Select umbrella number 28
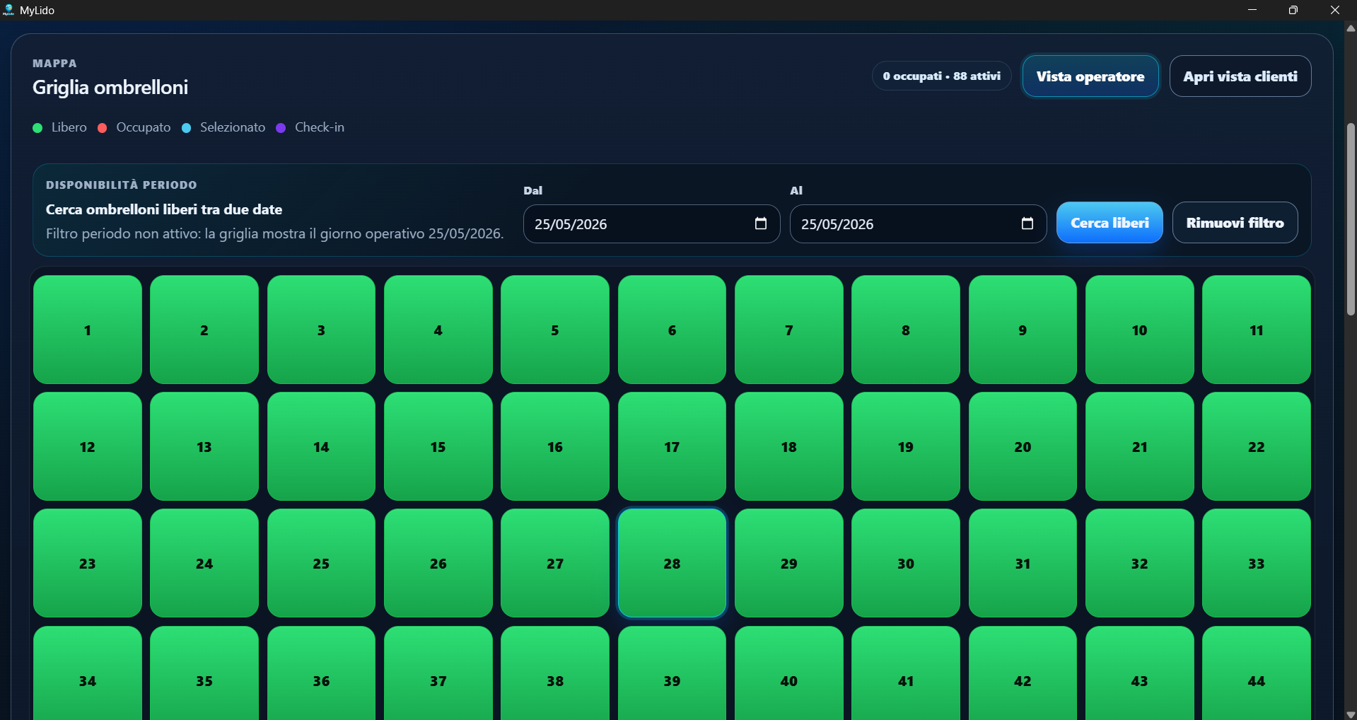This screenshot has height=720, width=1357. [672, 564]
